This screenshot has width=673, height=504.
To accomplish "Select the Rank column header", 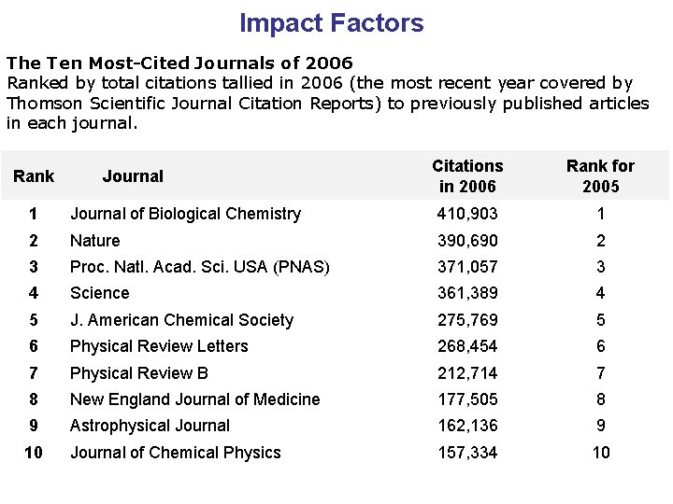I will coord(34,175).
